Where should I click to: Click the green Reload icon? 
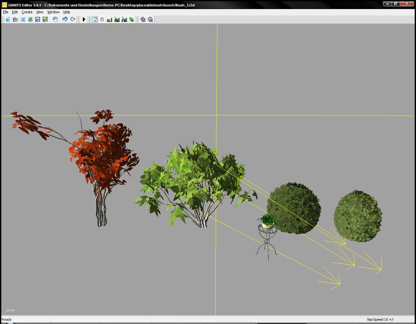pyautogui.click(x=30, y=19)
